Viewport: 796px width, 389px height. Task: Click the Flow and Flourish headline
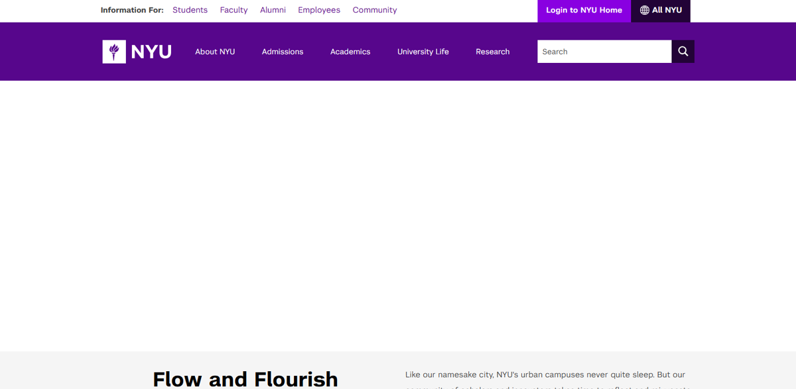point(245,378)
